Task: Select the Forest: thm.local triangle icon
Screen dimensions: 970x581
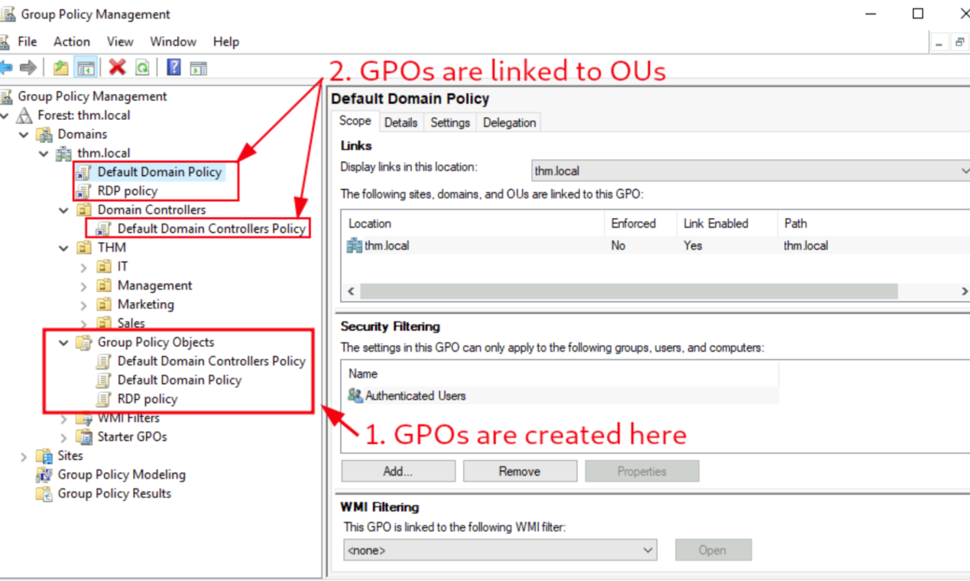Action: coord(25,115)
